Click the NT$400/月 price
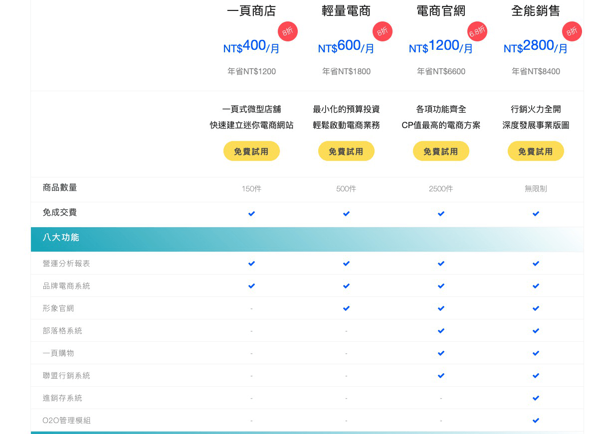 251,46
